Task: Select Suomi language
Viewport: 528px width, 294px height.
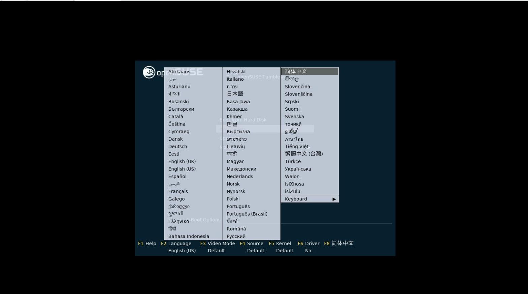Action: click(x=292, y=109)
